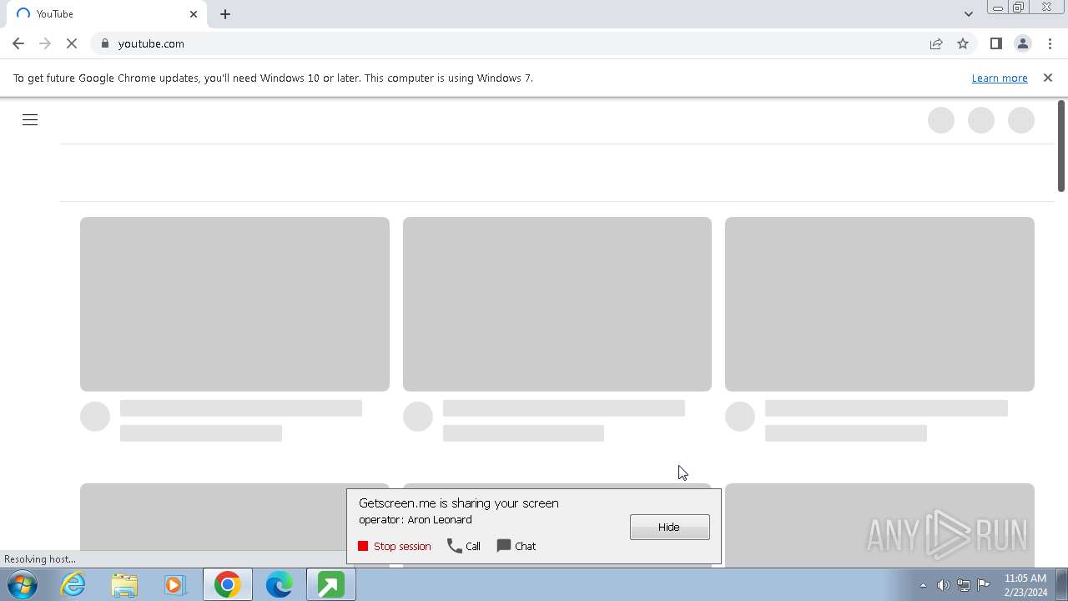Click the right top video placeholder
Viewport: 1068px width, 601px height.
point(879,304)
